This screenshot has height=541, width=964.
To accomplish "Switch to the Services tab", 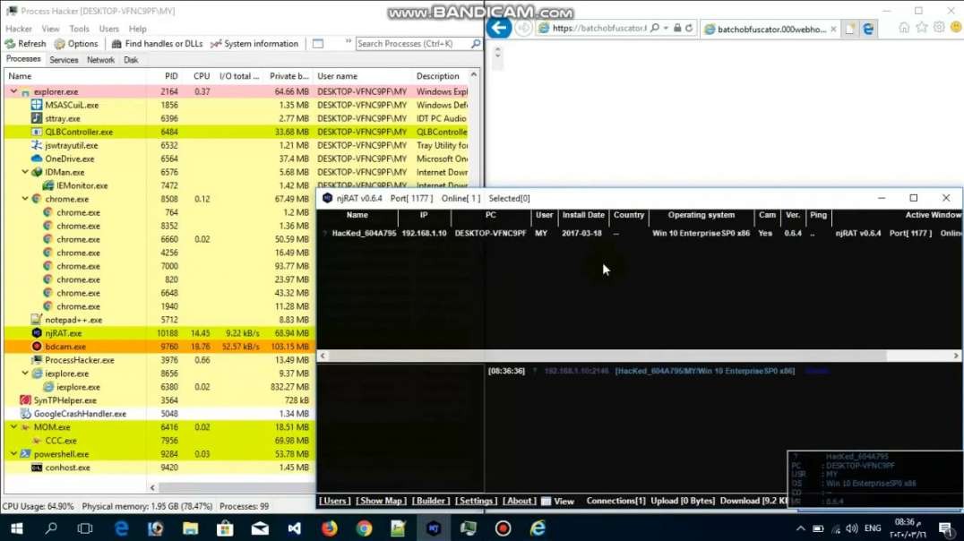I will tap(64, 60).
